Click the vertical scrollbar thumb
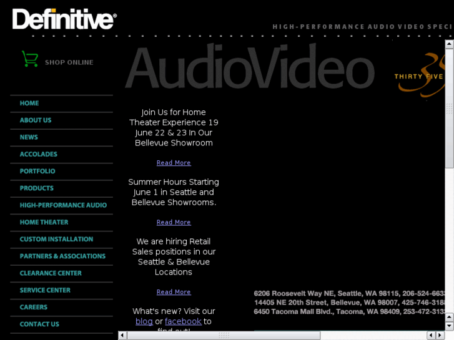 point(449,109)
